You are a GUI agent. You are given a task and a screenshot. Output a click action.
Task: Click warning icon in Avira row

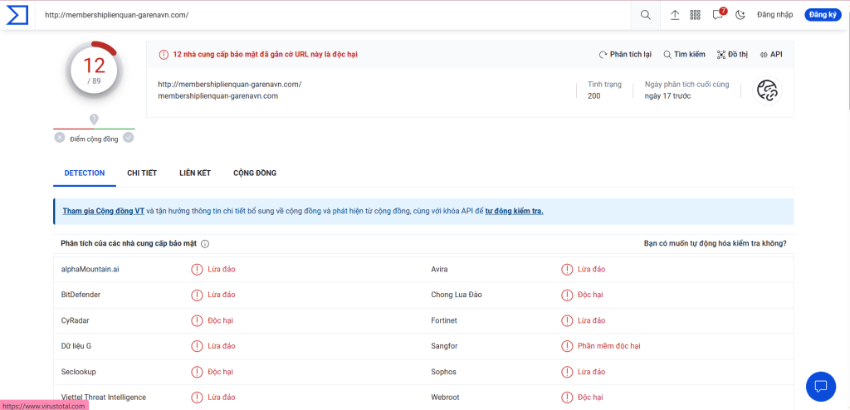(x=566, y=269)
